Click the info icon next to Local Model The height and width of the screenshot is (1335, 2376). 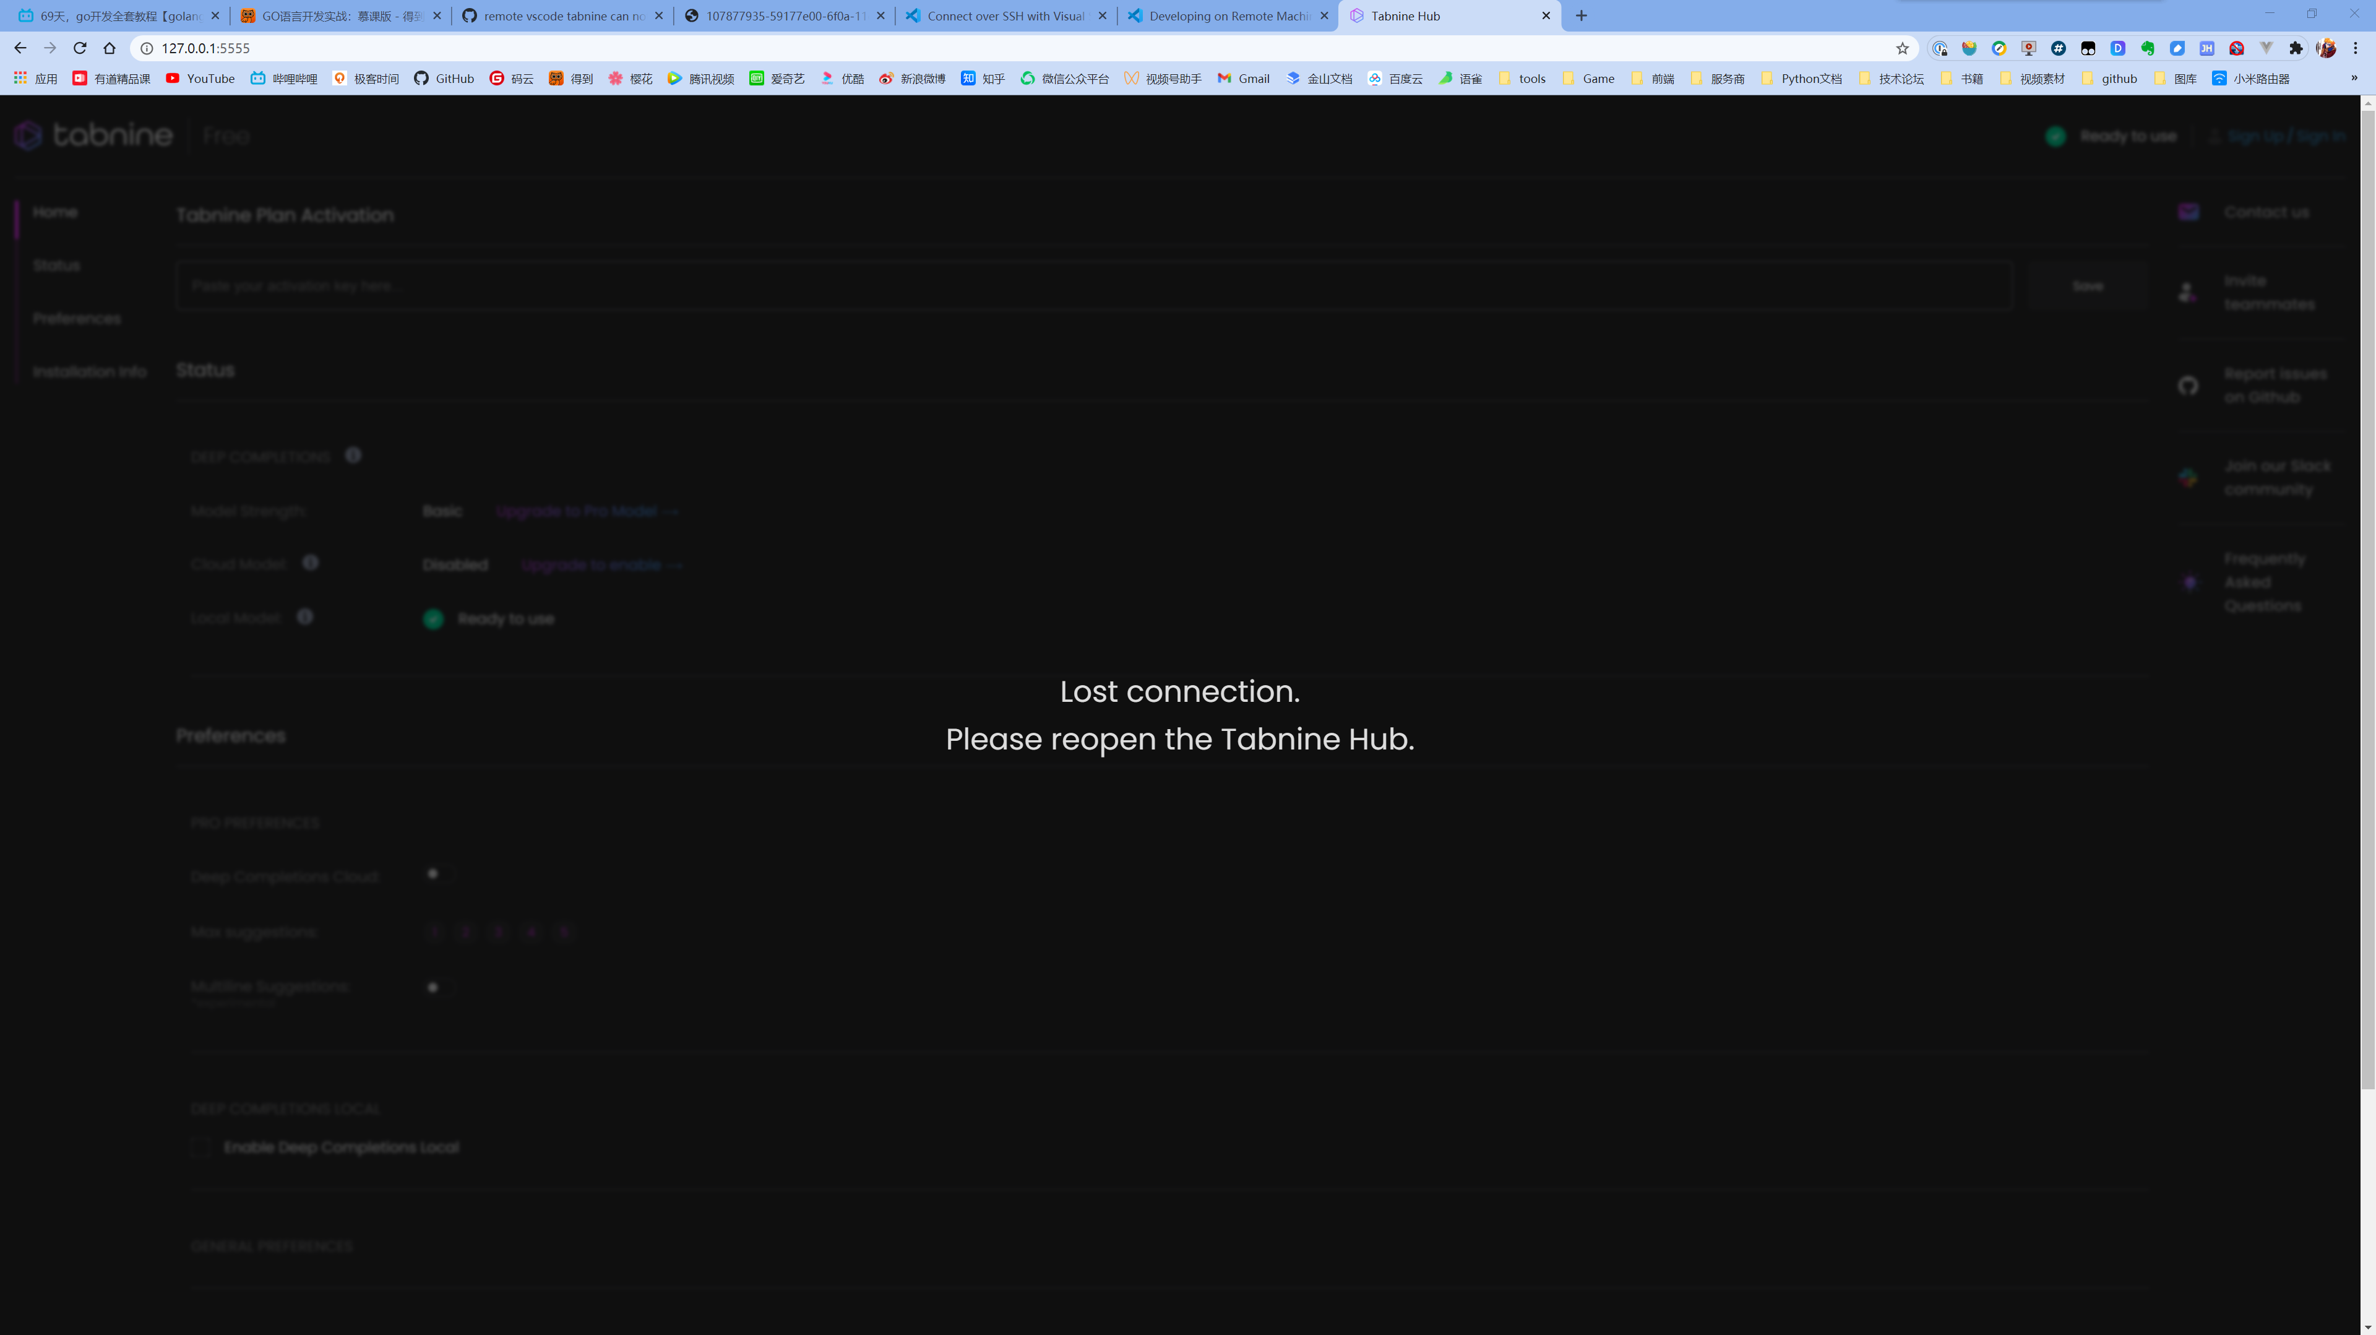305,616
